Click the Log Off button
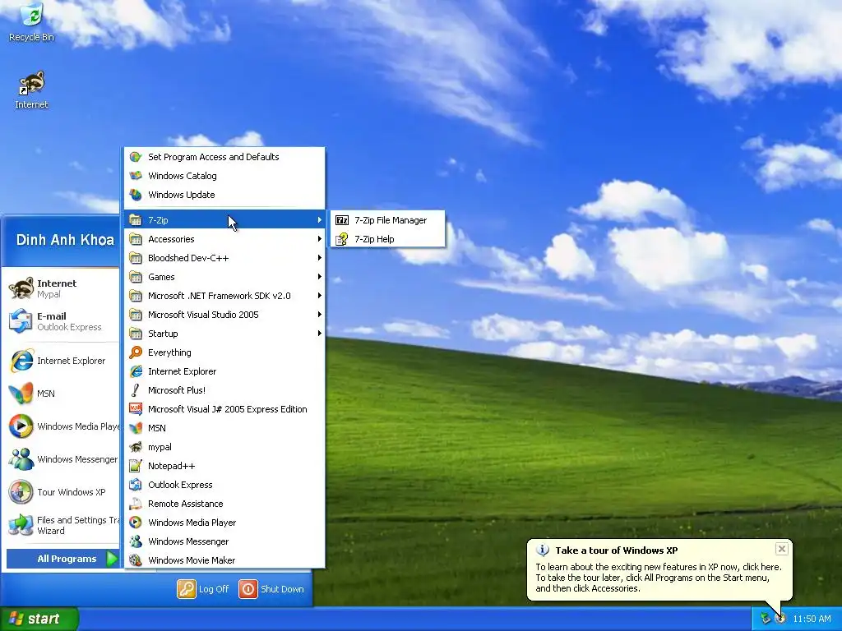Viewport: 842px width, 631px height. point(203,589)
